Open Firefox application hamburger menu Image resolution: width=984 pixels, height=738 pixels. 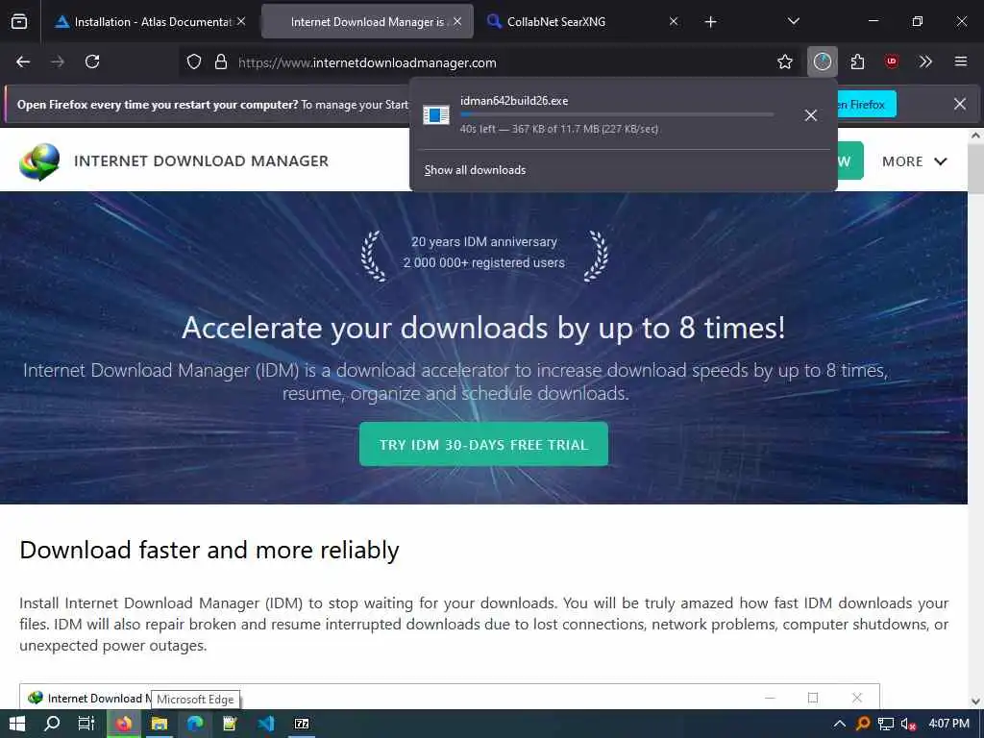[960, 61]
